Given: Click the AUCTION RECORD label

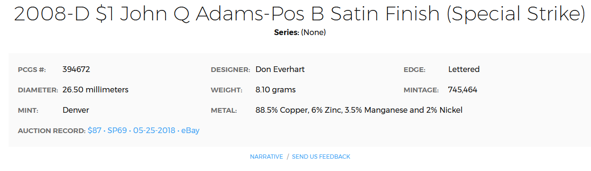Looking at the screenshot, I should [52, 131].
